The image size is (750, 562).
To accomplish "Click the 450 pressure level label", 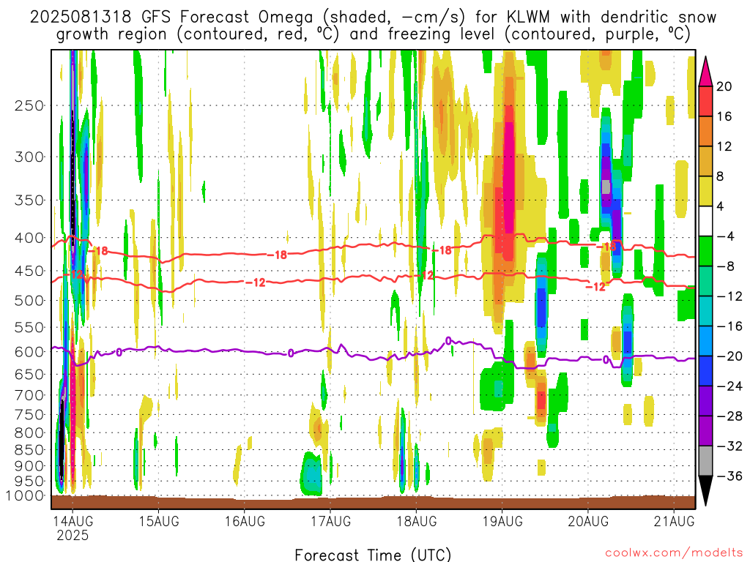I will 29,271.
